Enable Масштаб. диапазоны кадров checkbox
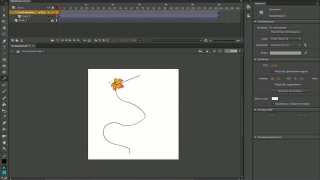 tap(272, 71)
